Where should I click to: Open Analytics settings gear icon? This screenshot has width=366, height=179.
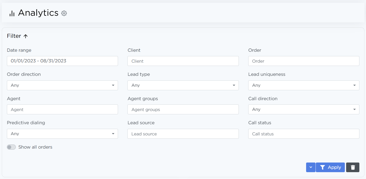(x=64, y=13)
